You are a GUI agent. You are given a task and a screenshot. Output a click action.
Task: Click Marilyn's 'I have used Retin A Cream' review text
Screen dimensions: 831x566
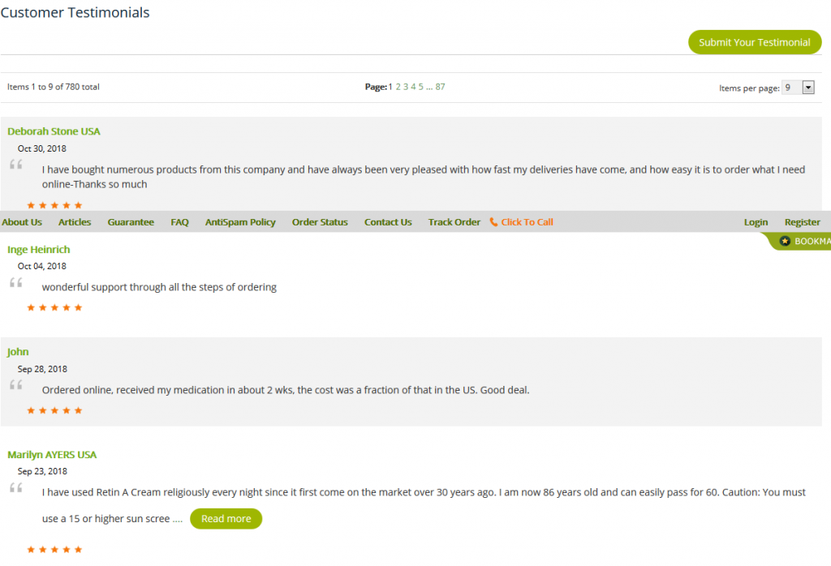pyautogui.click(x=424, y=505)
